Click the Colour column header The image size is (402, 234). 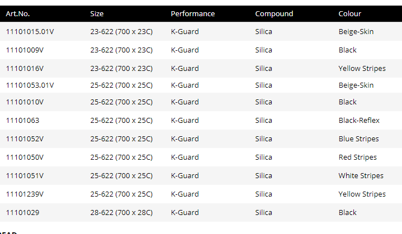pyautogui.click(x=350, y=14)
